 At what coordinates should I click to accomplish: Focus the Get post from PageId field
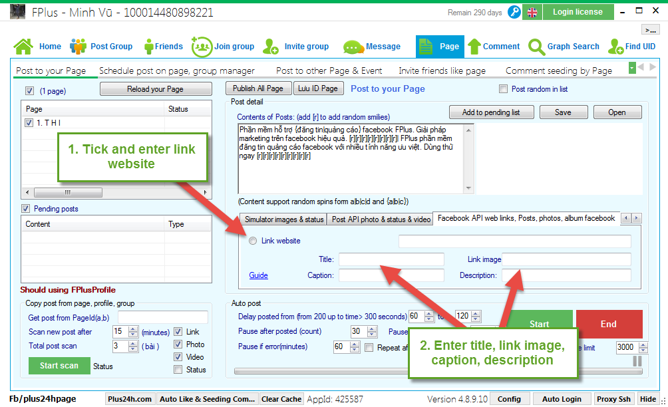(x=163, y=318)
